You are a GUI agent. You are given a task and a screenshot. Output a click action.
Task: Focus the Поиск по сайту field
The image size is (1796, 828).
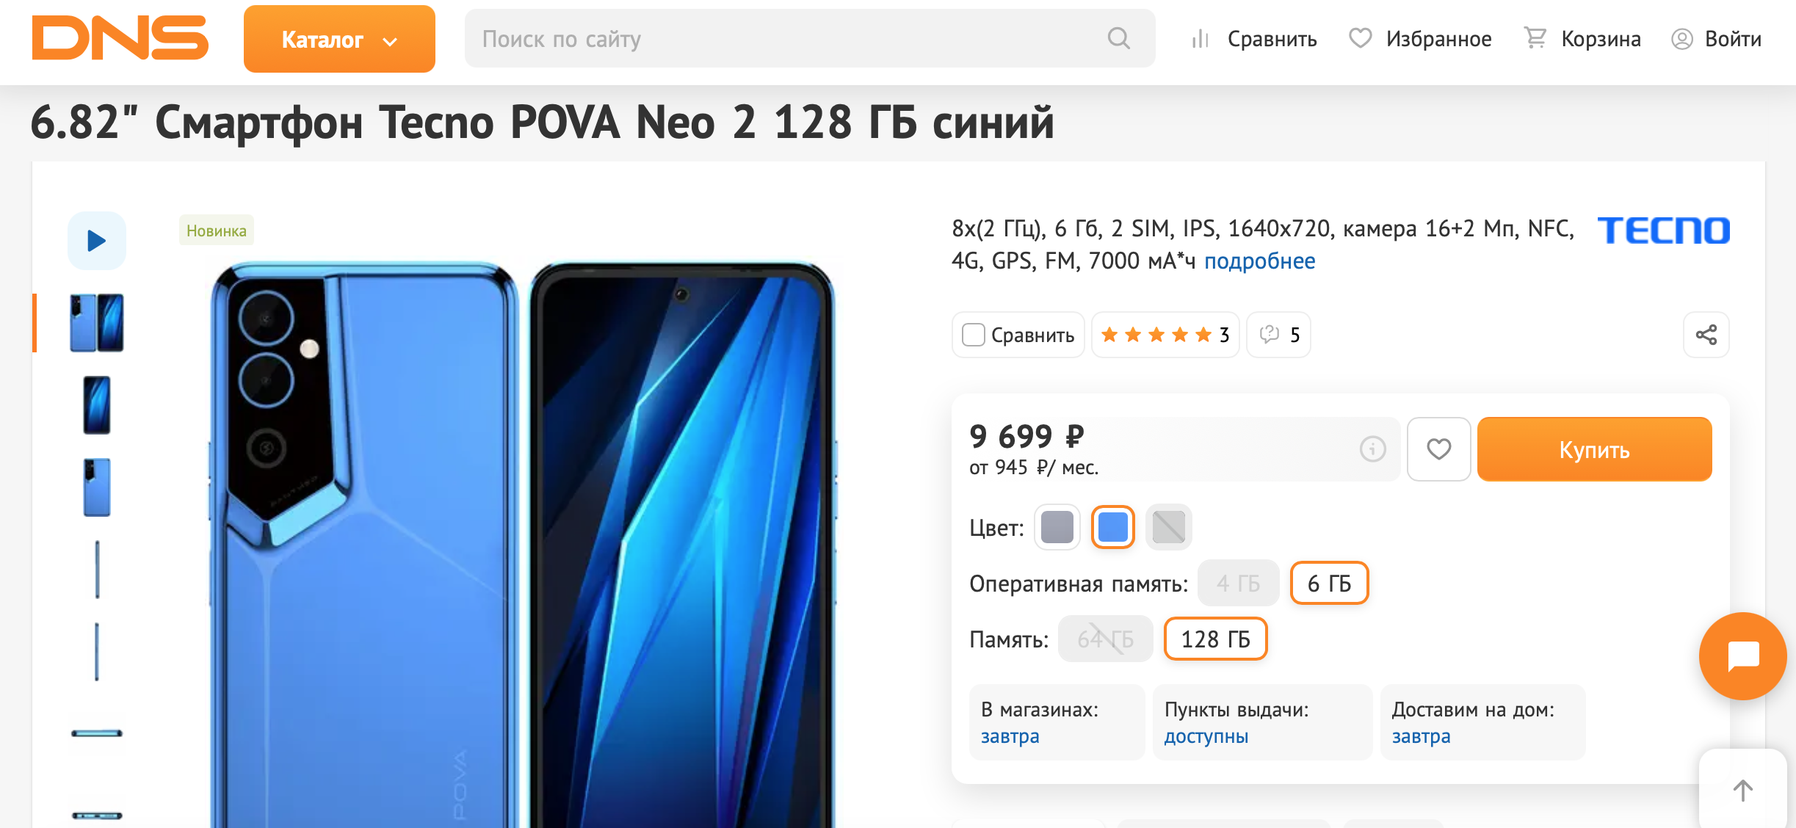(786, 38)
